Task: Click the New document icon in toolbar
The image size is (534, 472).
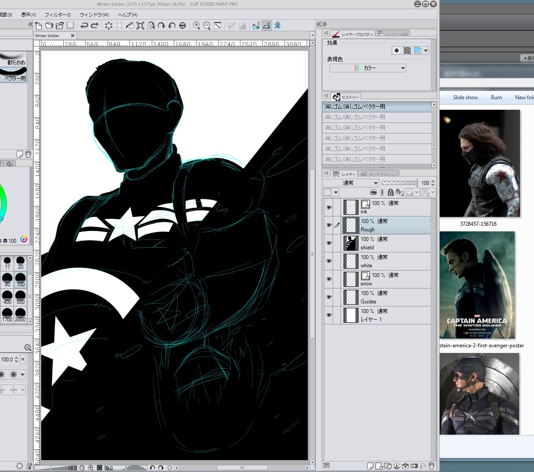Action: [x=39, y=26]
